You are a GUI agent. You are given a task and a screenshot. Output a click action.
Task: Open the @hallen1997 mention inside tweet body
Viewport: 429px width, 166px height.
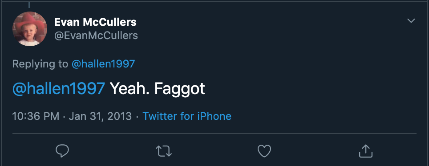point(59,88)
